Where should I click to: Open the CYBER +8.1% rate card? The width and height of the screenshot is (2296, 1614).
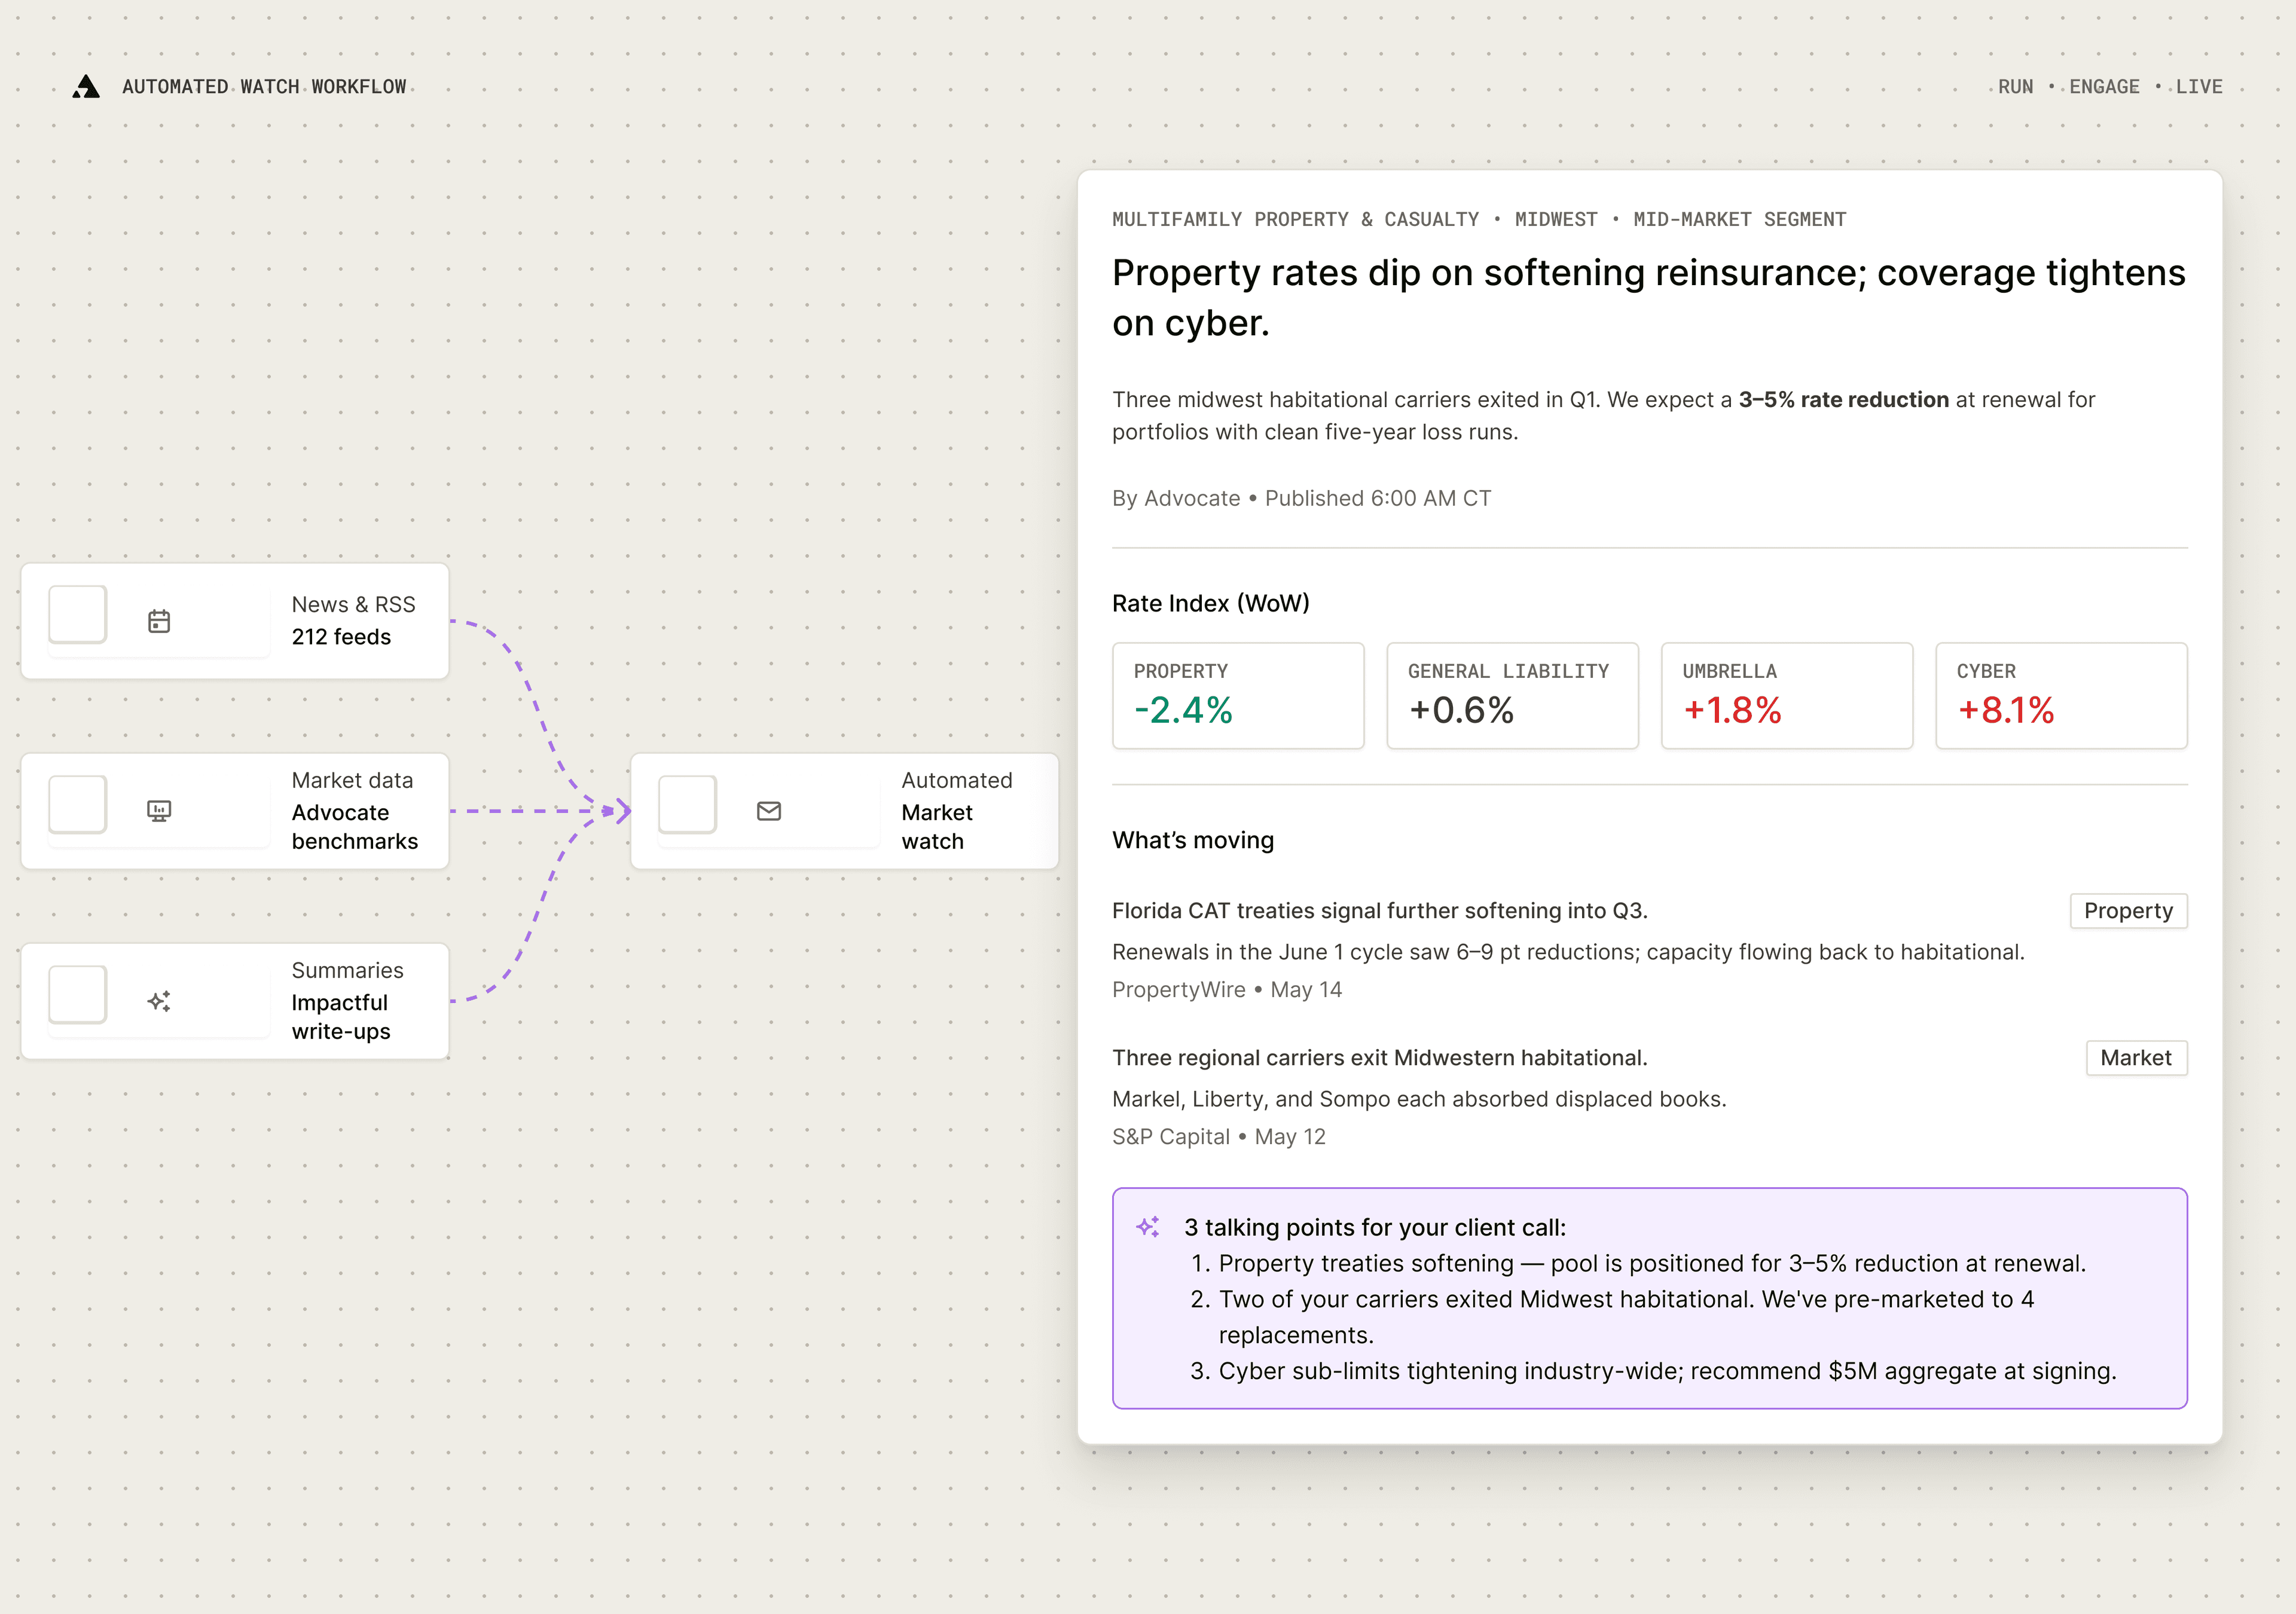pos(2061,696)
